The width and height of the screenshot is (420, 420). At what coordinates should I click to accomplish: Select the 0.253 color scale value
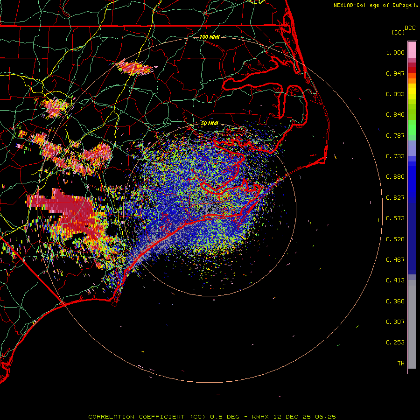click(395, 343)
